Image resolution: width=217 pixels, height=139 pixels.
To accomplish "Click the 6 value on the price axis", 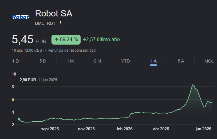I will tap(13, 99).
